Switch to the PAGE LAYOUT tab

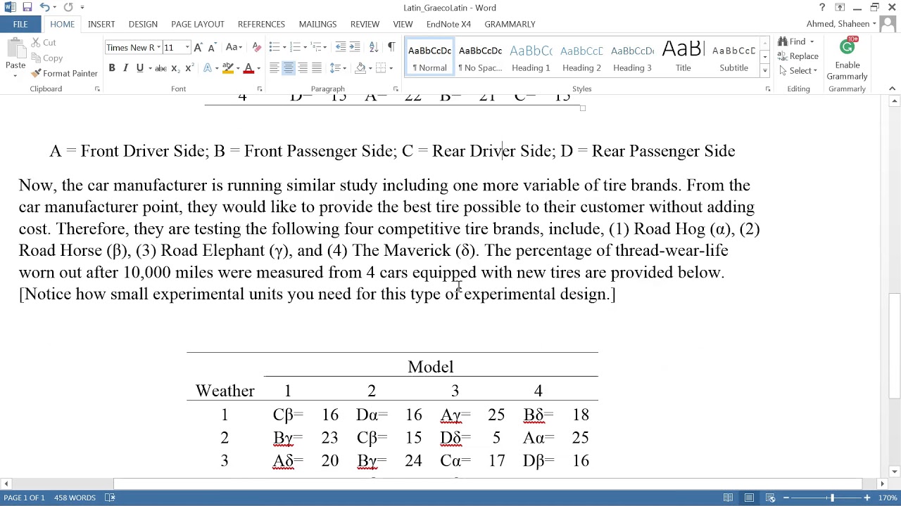tap(198, 24)
